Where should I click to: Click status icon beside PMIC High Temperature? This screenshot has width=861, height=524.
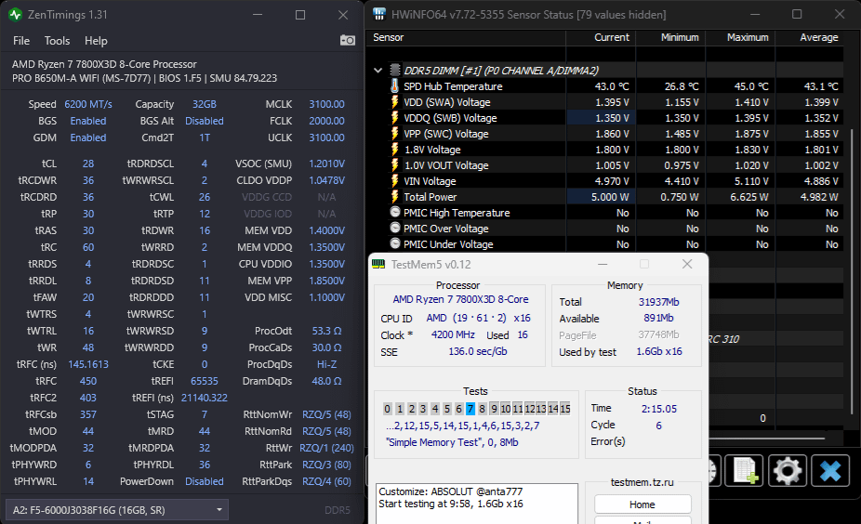click(x=395, y=212)
